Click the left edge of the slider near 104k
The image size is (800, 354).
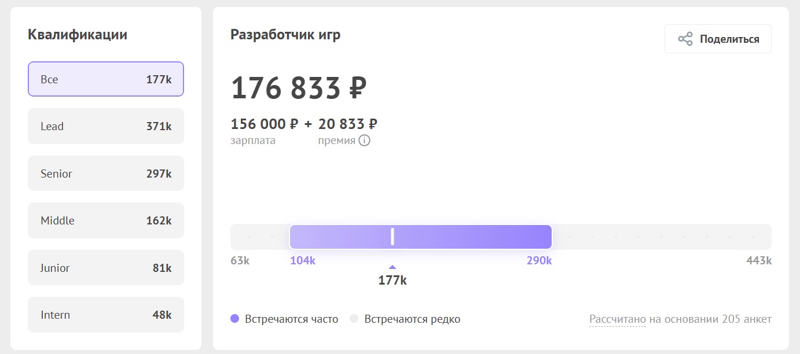[292, 237]
